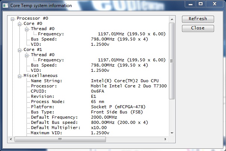The height and width of the screenshot is (151, 226).
Task: Collapse Thread #0 under Core #1
Action: coord(27,55)
